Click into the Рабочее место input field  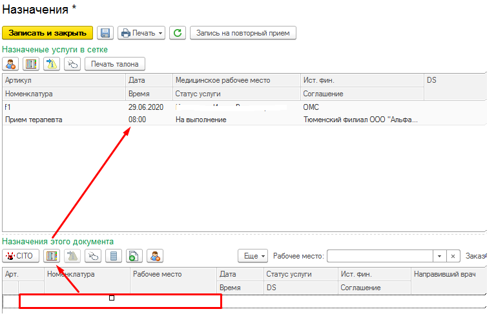[379, 255]
